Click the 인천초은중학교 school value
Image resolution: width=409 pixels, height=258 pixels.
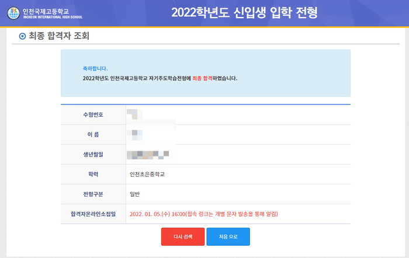click(147, 175)
